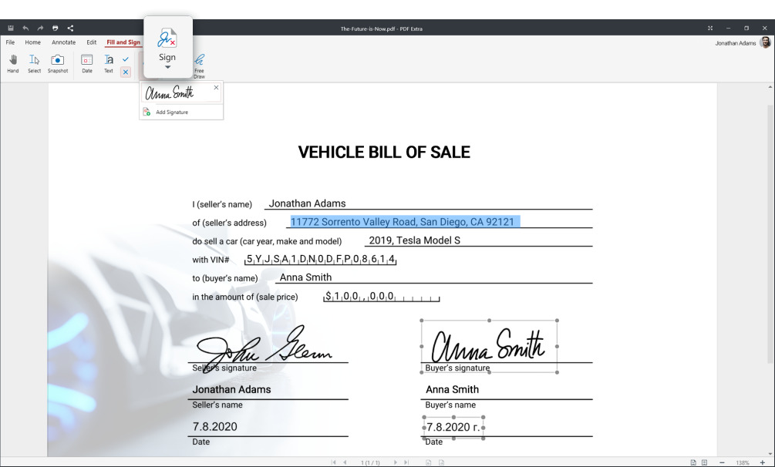Click the Sign signature icon

(x=167, y=39)
